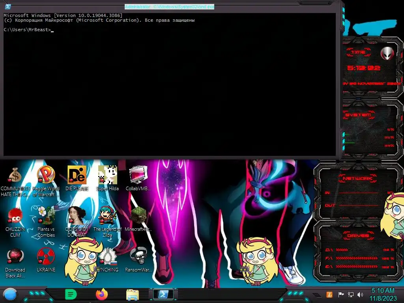Image resolution: width=404 pixels, height=303 pixels.
Task: Click the SYSTEM gadget header
Action: tap(358, 115)
